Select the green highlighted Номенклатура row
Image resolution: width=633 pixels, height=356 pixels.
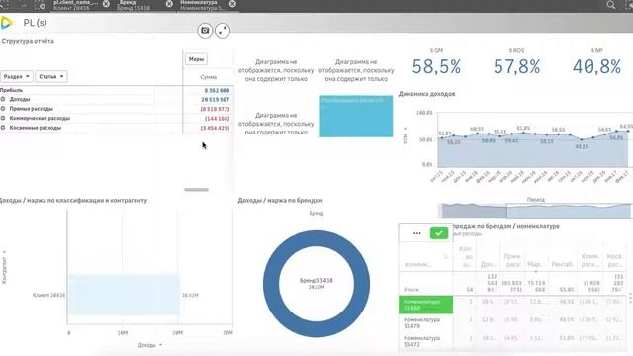click(x=425, y=305)
